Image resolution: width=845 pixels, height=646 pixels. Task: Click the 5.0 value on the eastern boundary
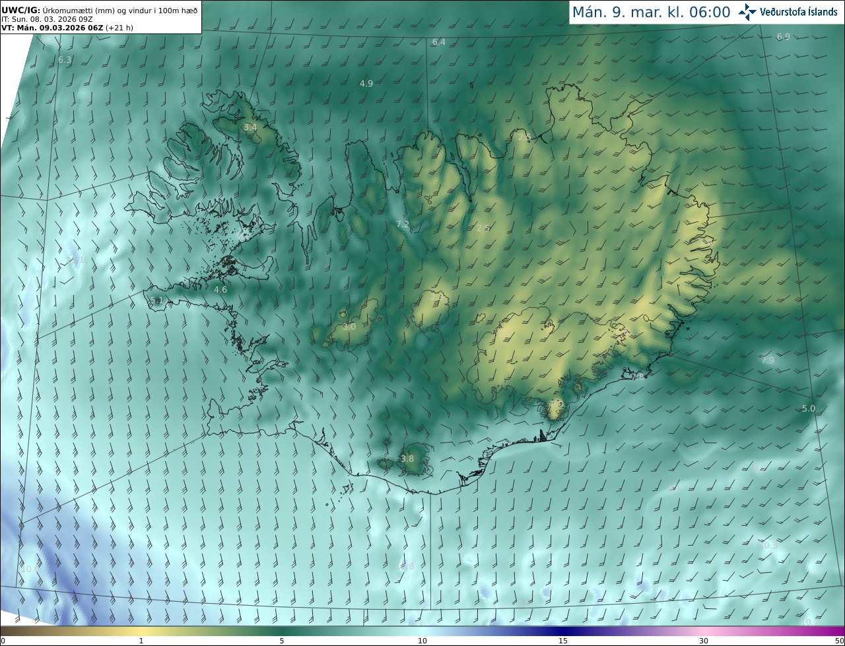(x=809, y=409)
